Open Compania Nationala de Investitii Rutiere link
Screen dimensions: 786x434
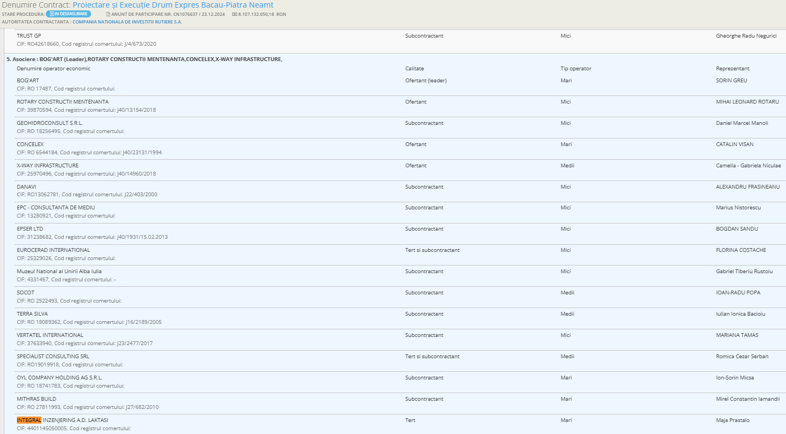127,22
